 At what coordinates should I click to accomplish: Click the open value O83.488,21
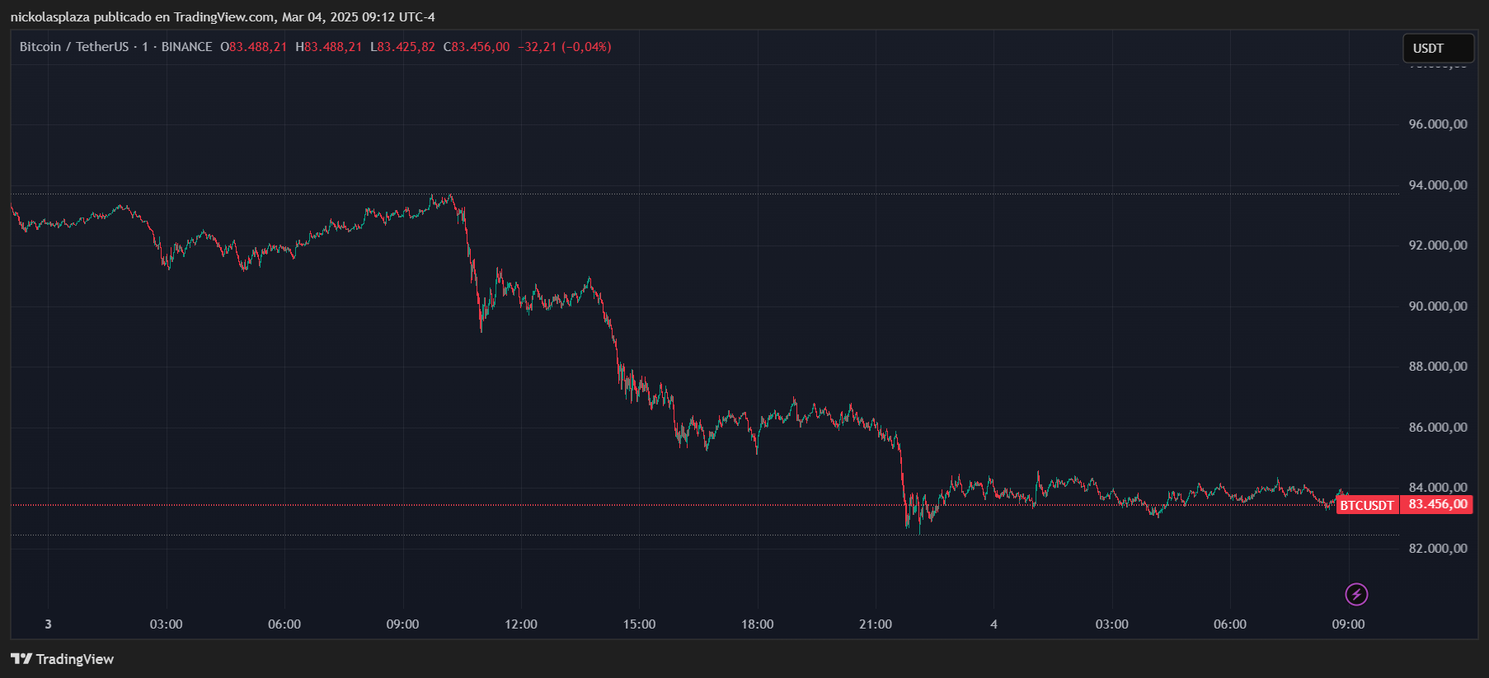(x=254, y=47)
